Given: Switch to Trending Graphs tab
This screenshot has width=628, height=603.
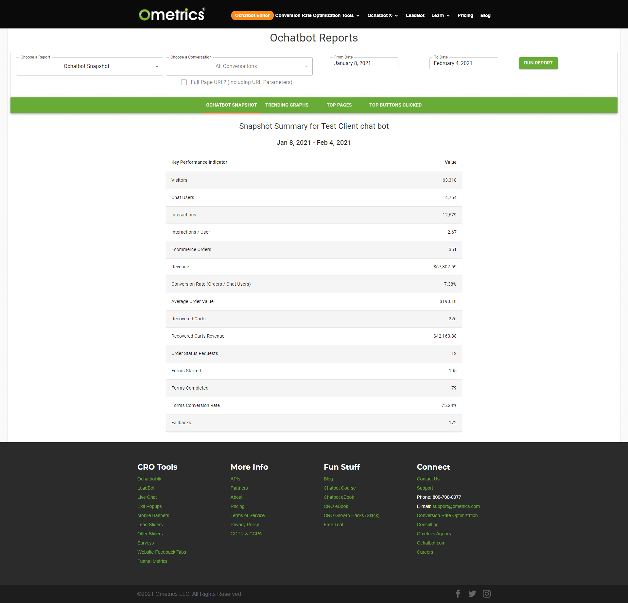Looking at the screenshot, I should 287,105.
